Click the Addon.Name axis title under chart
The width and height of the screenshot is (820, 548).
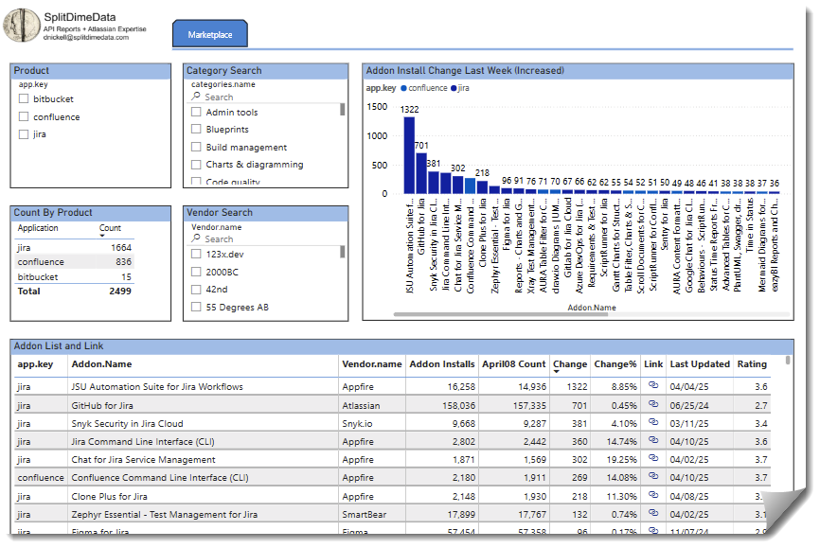tap(592, 308)
